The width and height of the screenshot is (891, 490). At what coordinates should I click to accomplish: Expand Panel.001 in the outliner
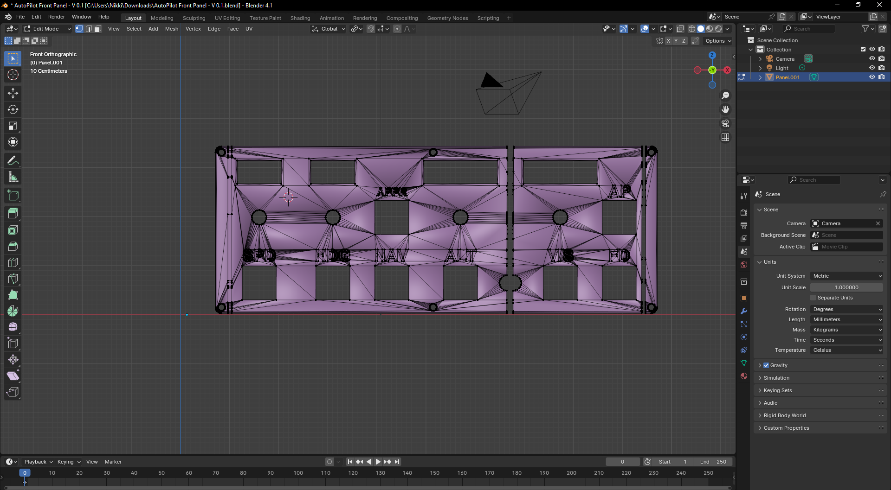760,77
